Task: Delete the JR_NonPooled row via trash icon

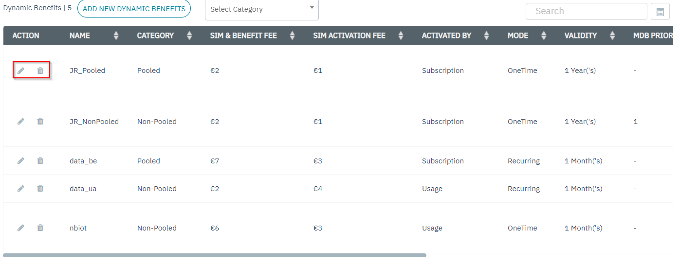Action: coord(40,122)
